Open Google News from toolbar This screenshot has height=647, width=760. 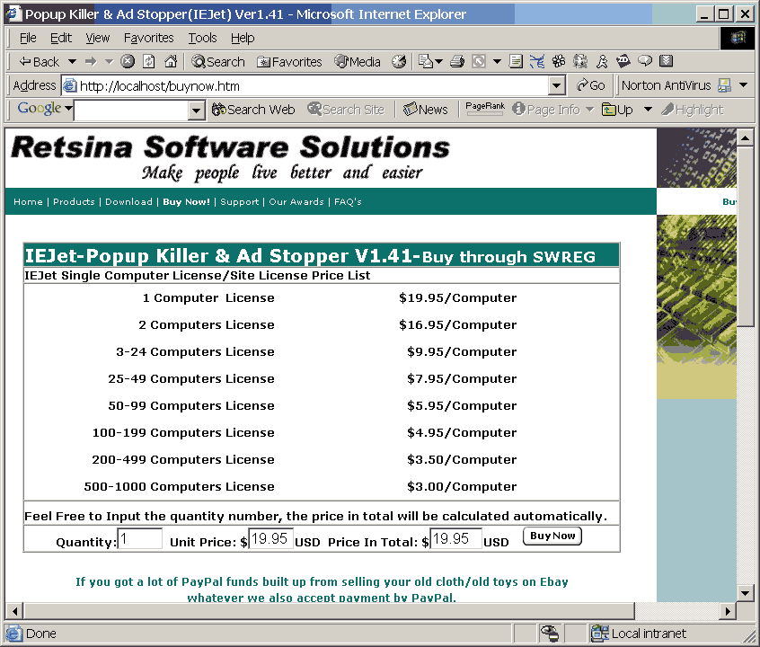tap(426, 110)
